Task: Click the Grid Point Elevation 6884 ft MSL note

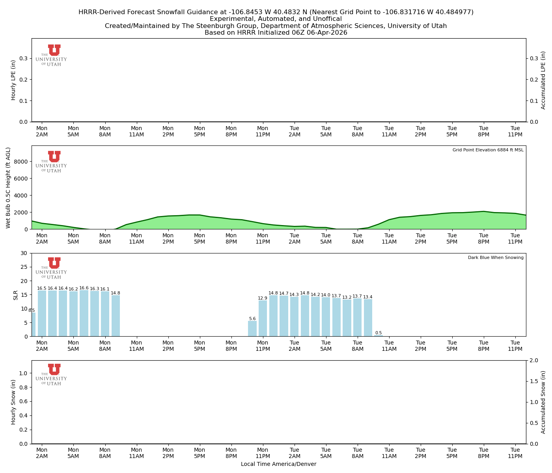Action: click(488, 150)
